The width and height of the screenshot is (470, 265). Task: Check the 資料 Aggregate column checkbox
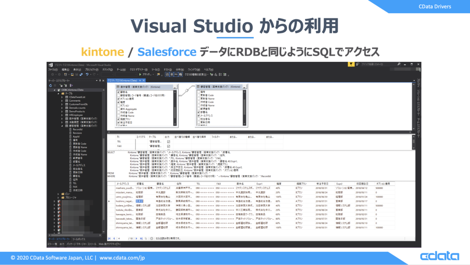[x=118, y=109]
